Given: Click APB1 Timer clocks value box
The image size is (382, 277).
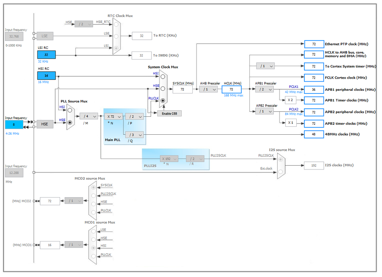Looking at the screenshot, I should point(314,100).
